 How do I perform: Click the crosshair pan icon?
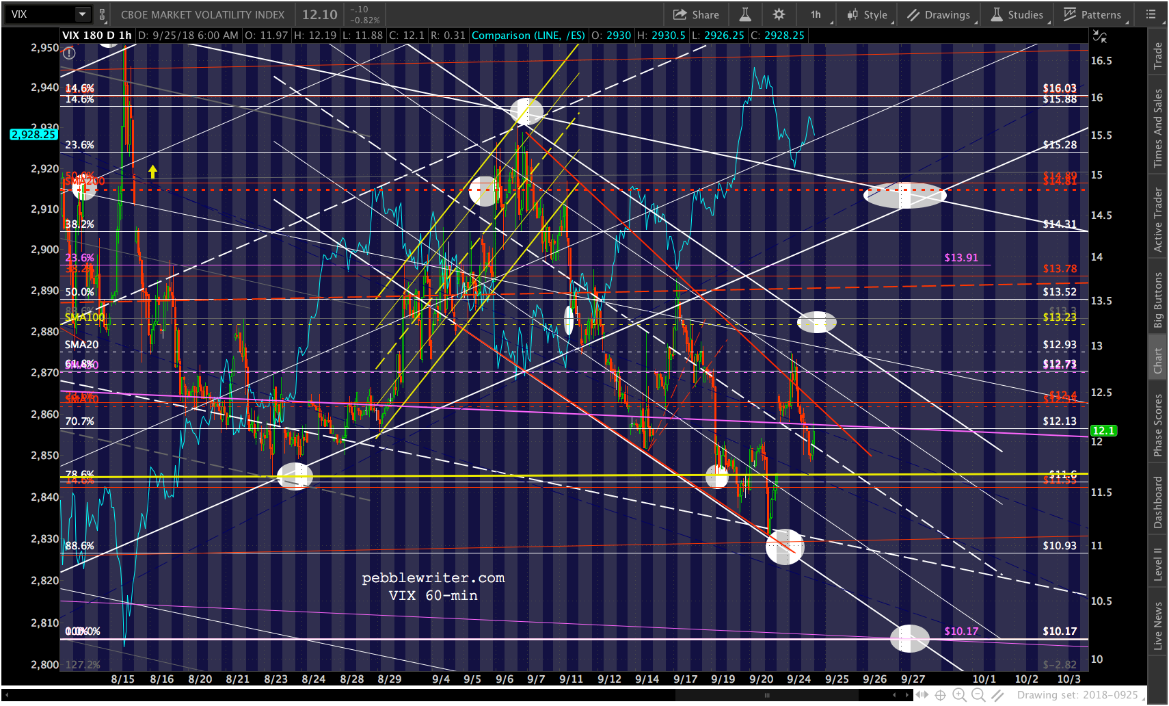pos(941,695)
